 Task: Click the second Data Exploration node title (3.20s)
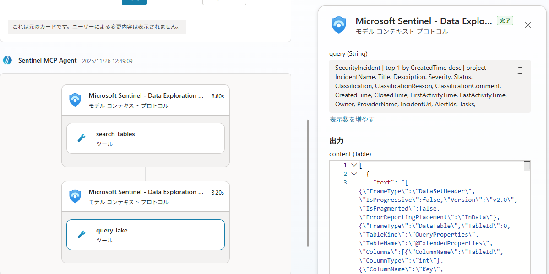point(146,192)
